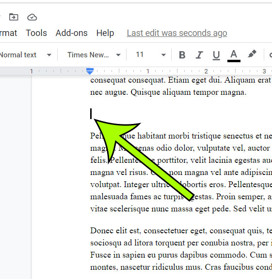
Task: Click the ruler at the 2 inch mark
Action: click(x=206, y=71)
